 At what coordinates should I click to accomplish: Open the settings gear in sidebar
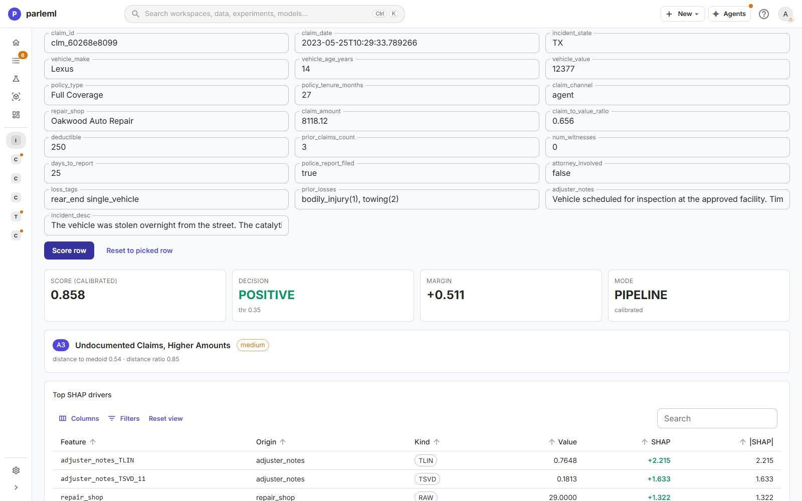(x=16, y=470)
